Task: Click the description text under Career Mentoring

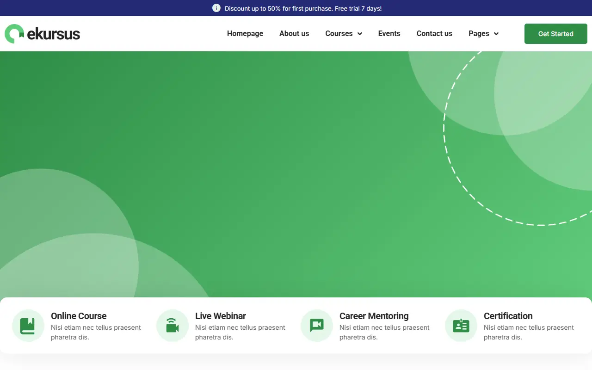Action: (384, 332)
